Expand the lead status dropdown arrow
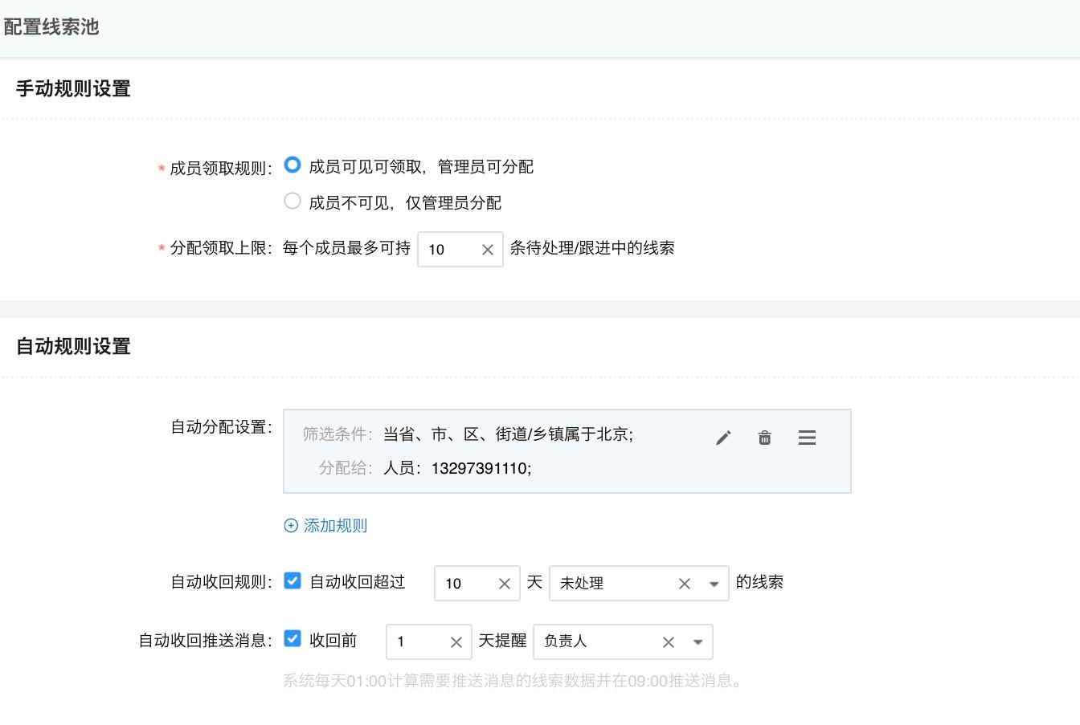Image resolution: width=1080 pixels, height=725 pixels. 713,584
